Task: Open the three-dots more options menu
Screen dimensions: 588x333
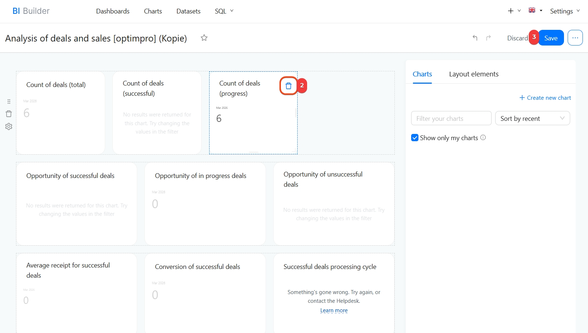Action: point(575,38)
